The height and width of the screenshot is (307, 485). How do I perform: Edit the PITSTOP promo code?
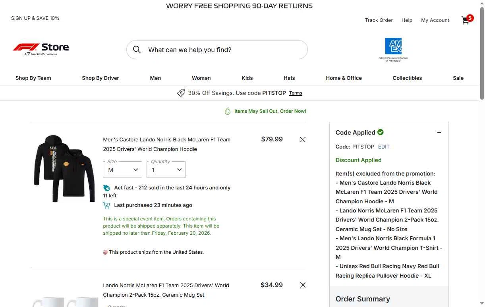tap(384, 147)
